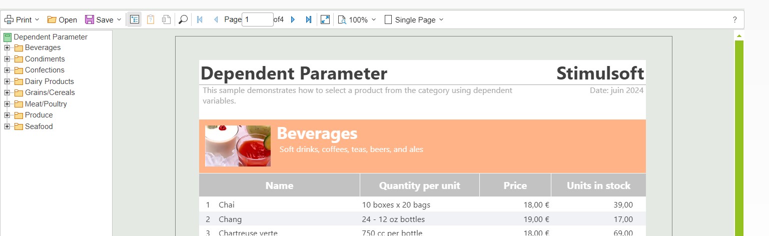Expand the Dairy Products tree node
Image resolution: width=769 pixels, height=236 pixels.
pyautogui.click(x=7, y=81)
